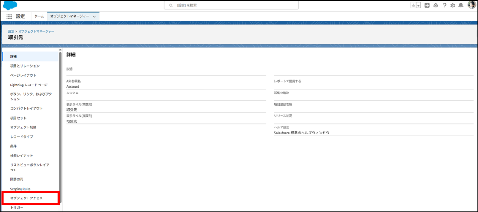The width and height of the screenshot is (478, 212).
Task: Open the setup gear icon
Action: pyautogui.click(x=453, y=6)
